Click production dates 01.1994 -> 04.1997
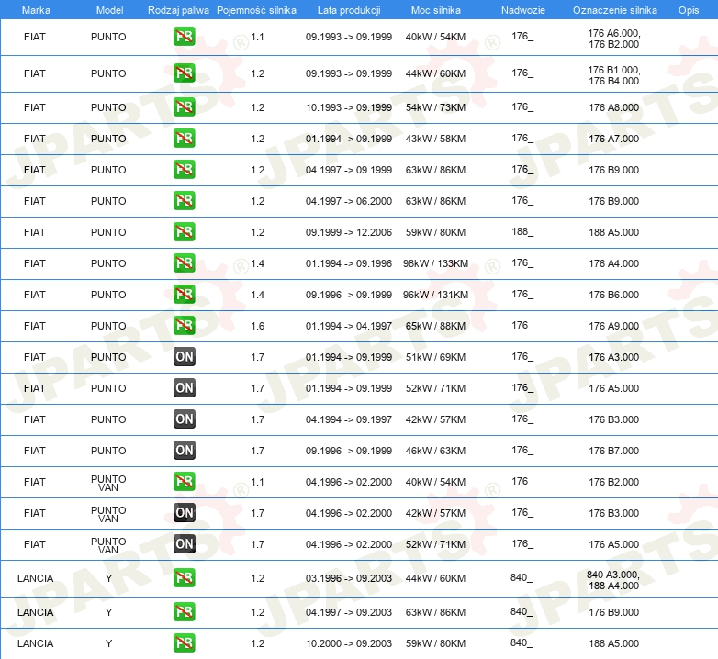718x659 pixels. pyautogui.click(x=349, y=326)
